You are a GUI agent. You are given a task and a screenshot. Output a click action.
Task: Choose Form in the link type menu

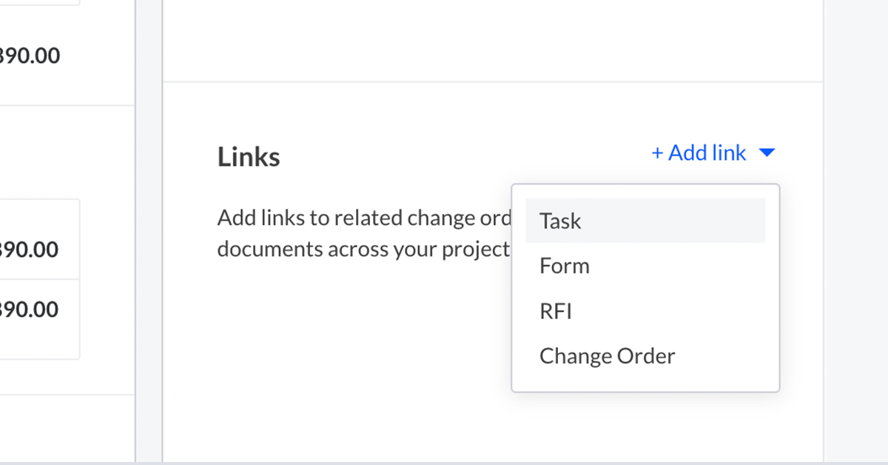[565, 266]
